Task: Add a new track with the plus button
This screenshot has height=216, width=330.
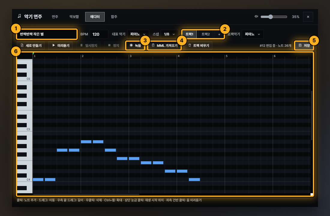Action: point(219,34)
